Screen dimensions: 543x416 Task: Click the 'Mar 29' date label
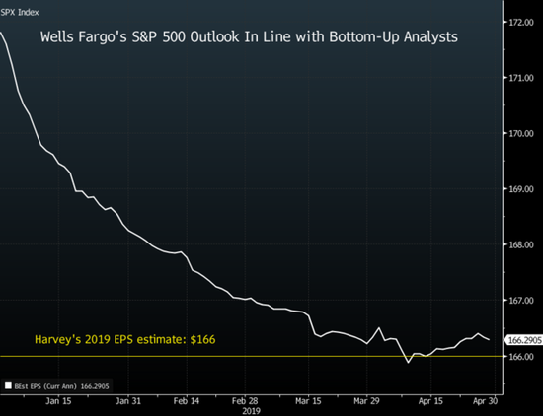tap(366, 401)
